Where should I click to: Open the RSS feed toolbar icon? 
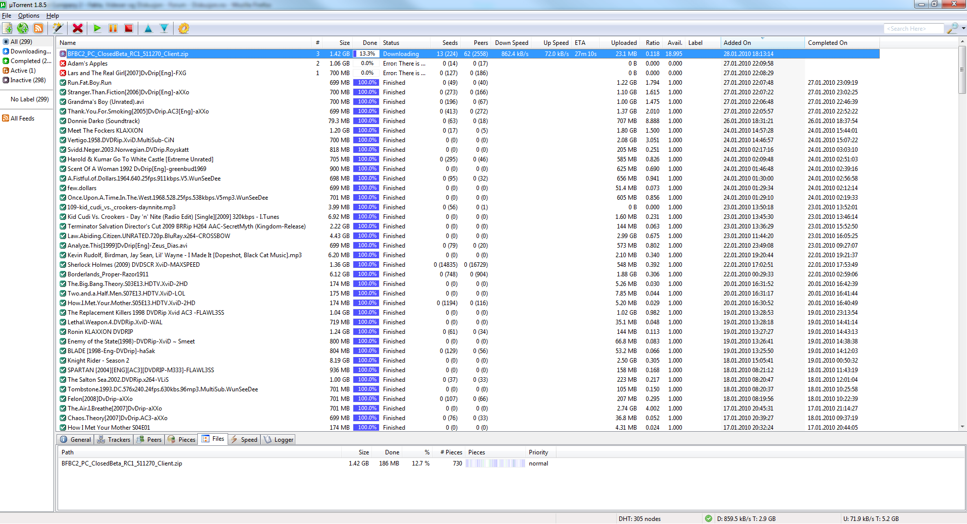[x=38, y=28]
